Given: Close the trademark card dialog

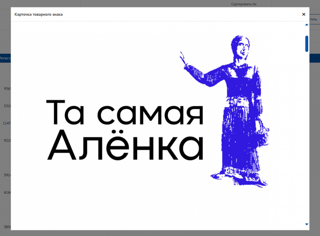Looking at the screenshot, I should (303, 14).
